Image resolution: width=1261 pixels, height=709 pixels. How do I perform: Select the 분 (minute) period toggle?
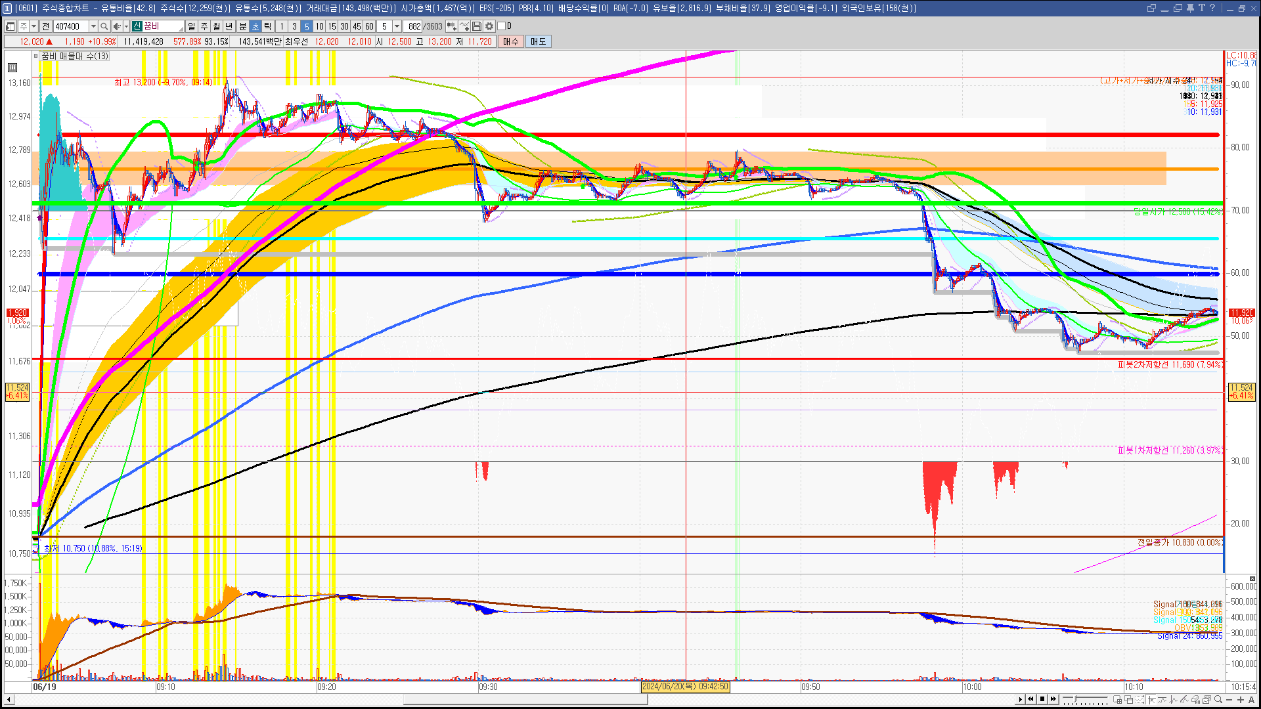[x=242, y=26]
